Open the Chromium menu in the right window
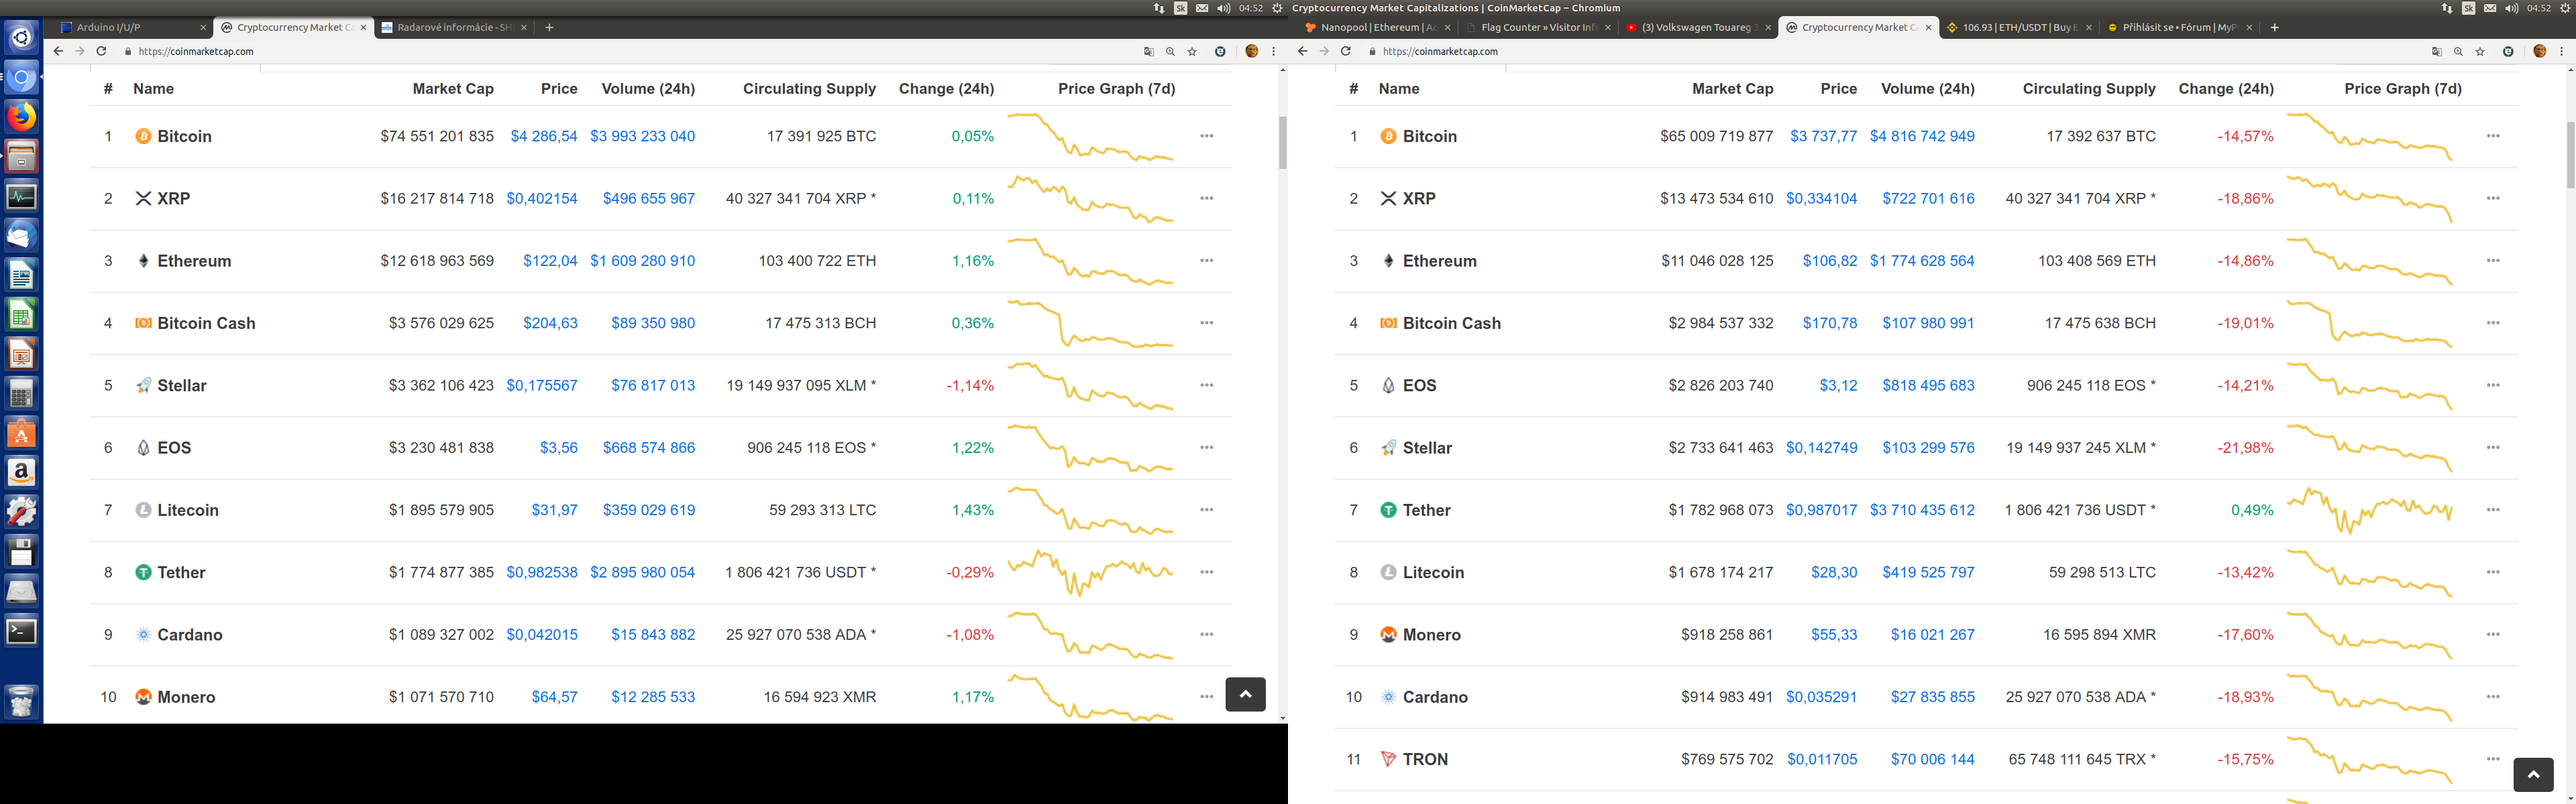 coord(2561,52)
